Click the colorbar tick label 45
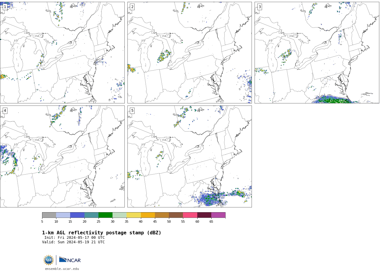The width and height of the screenshot is (382, 272). (x=155, y=222)
